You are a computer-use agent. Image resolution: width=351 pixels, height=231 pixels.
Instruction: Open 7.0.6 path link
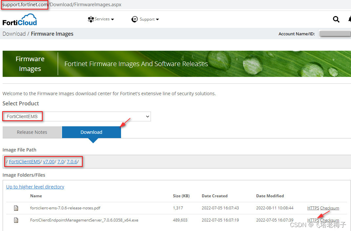pos(72,162)
